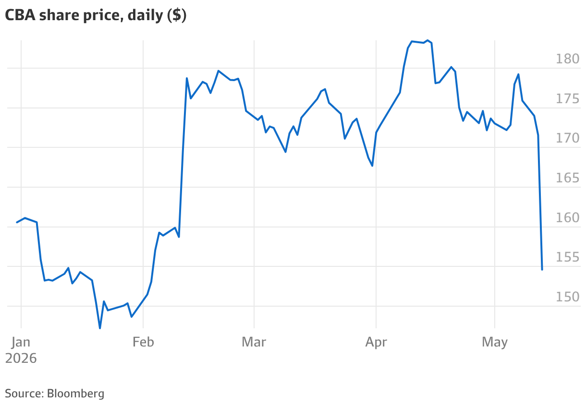Click the 155 y-axis value

coord(568,258)
